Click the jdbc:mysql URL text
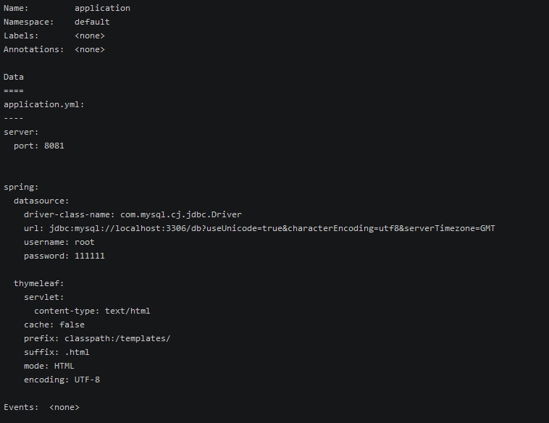The image size is (549, 423). (x=280, y=228)
